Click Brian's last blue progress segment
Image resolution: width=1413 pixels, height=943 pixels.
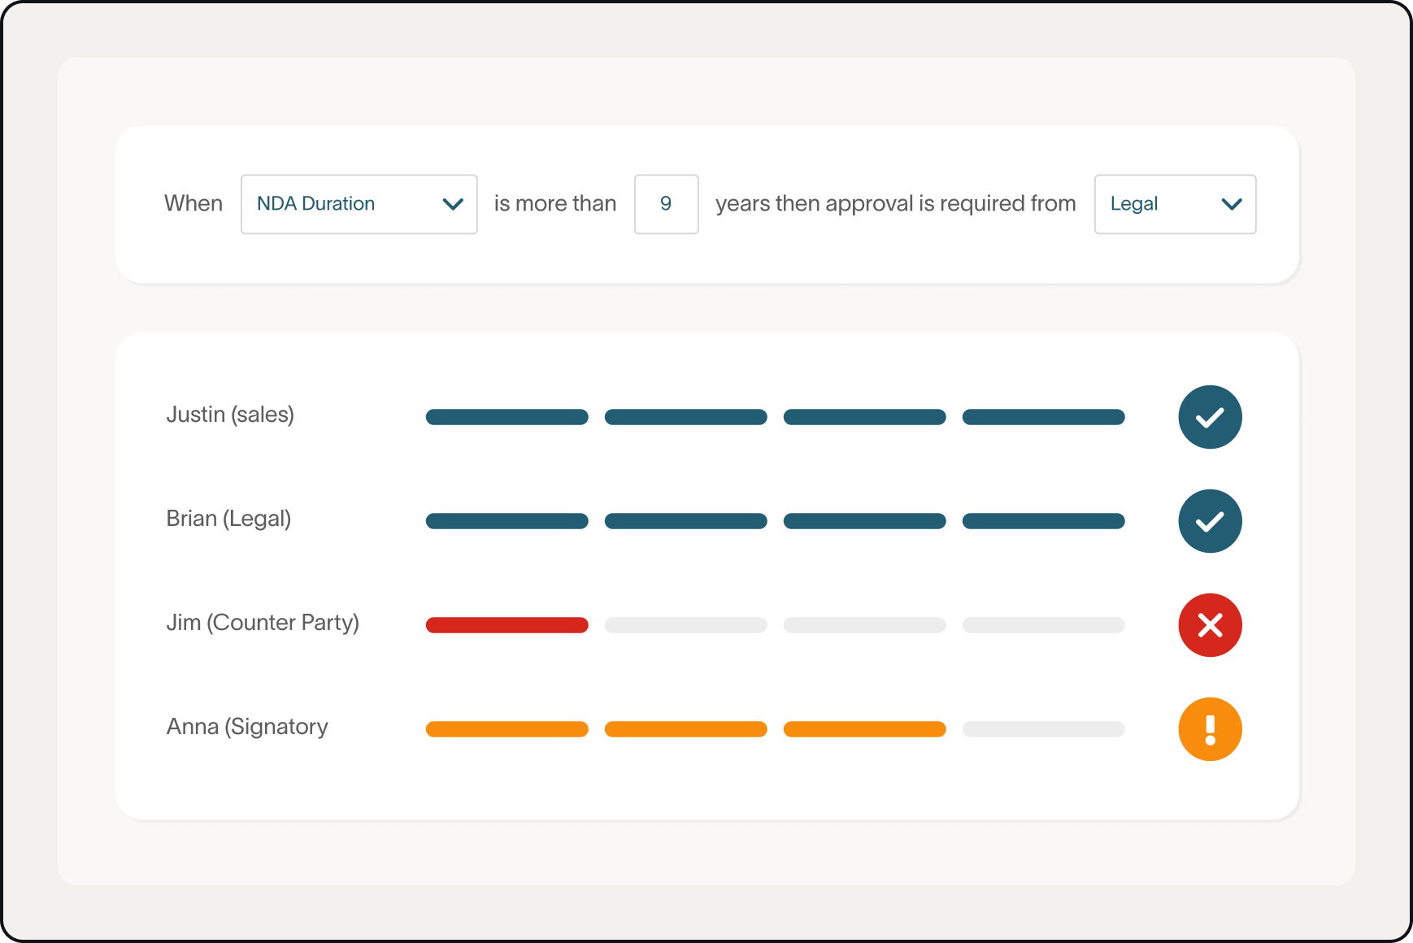coord(1043,521)
